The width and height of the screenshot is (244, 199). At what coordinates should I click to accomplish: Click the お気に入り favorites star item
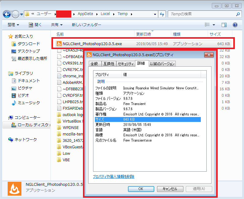[21, 36]
